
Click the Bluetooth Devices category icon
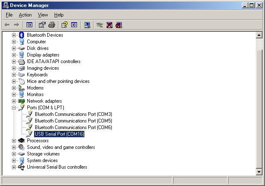point(21,35)
